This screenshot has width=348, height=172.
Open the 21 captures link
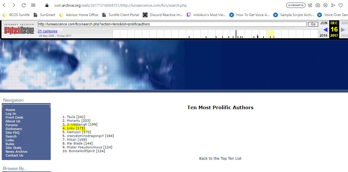coord(47,31)
